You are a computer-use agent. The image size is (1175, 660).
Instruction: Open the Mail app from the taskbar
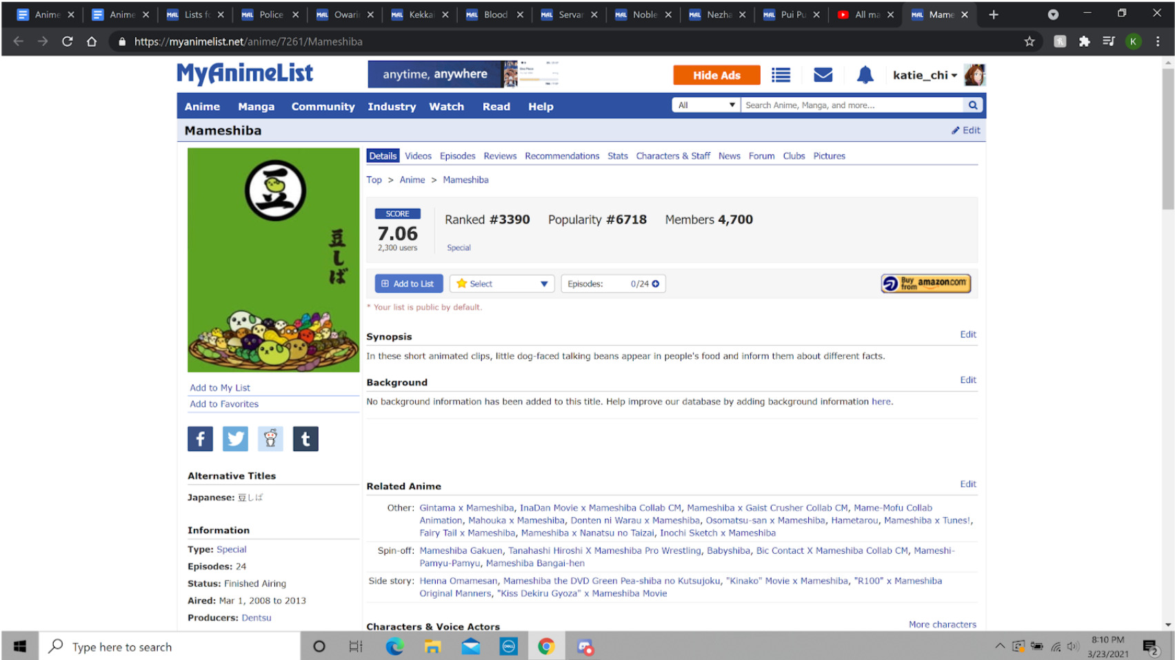click(x=471, y=646)
